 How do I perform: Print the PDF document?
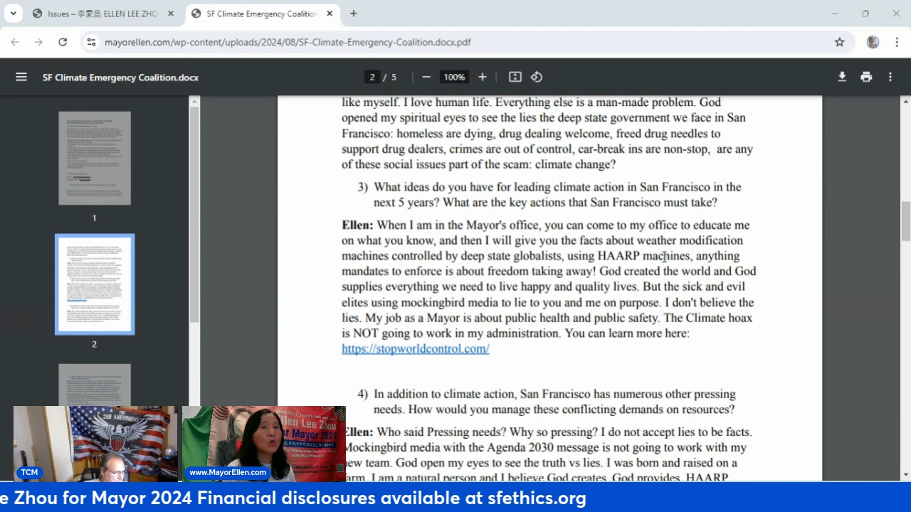[x=866, y=77]
